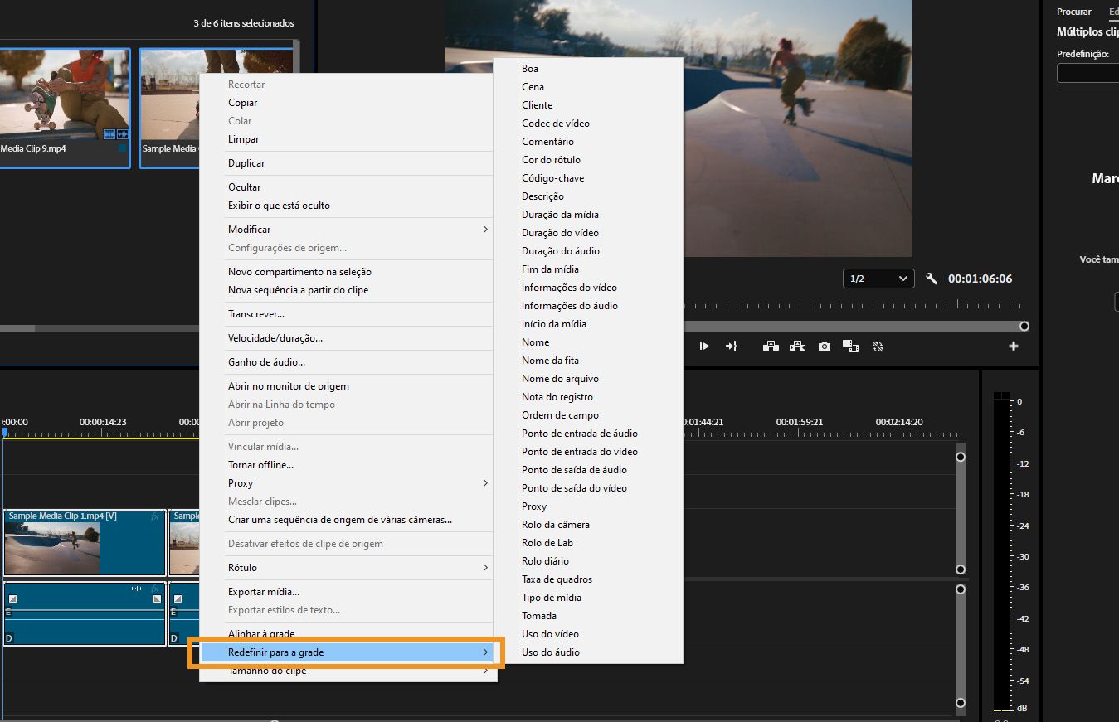Click the Export Frame camera icon
The image size is (1119, 722).
[824, 346]
